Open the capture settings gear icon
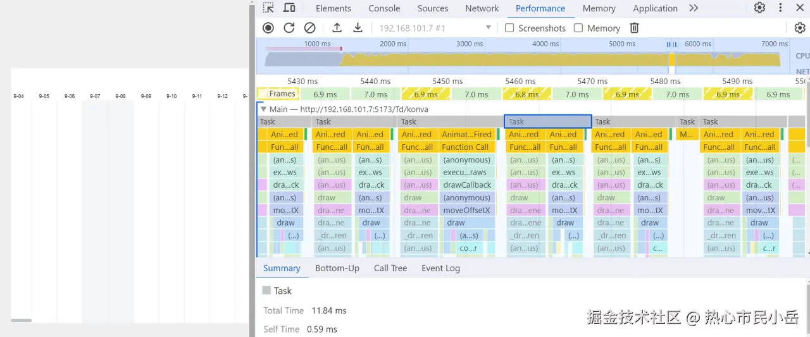This screenshot has height=337, width=810. (x=800, y=28)
